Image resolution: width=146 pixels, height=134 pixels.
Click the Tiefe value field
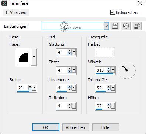(62, 70)
